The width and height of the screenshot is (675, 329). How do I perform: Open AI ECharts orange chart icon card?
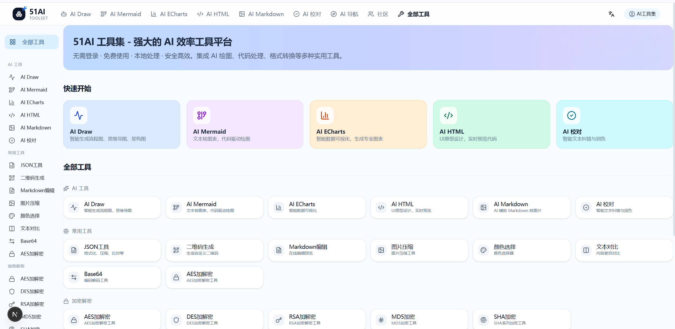click(325, 115)
